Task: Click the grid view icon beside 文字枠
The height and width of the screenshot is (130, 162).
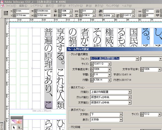Action: tap(100, 15)
